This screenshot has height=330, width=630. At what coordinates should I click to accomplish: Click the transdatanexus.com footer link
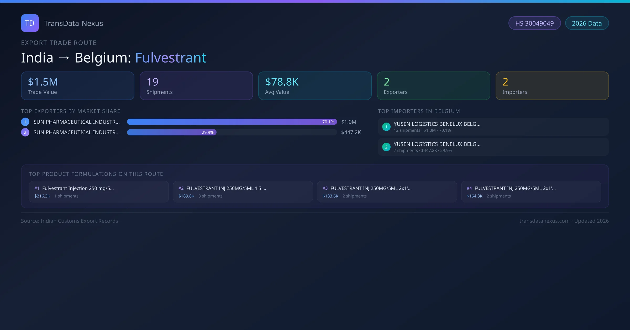coord(544,221)
